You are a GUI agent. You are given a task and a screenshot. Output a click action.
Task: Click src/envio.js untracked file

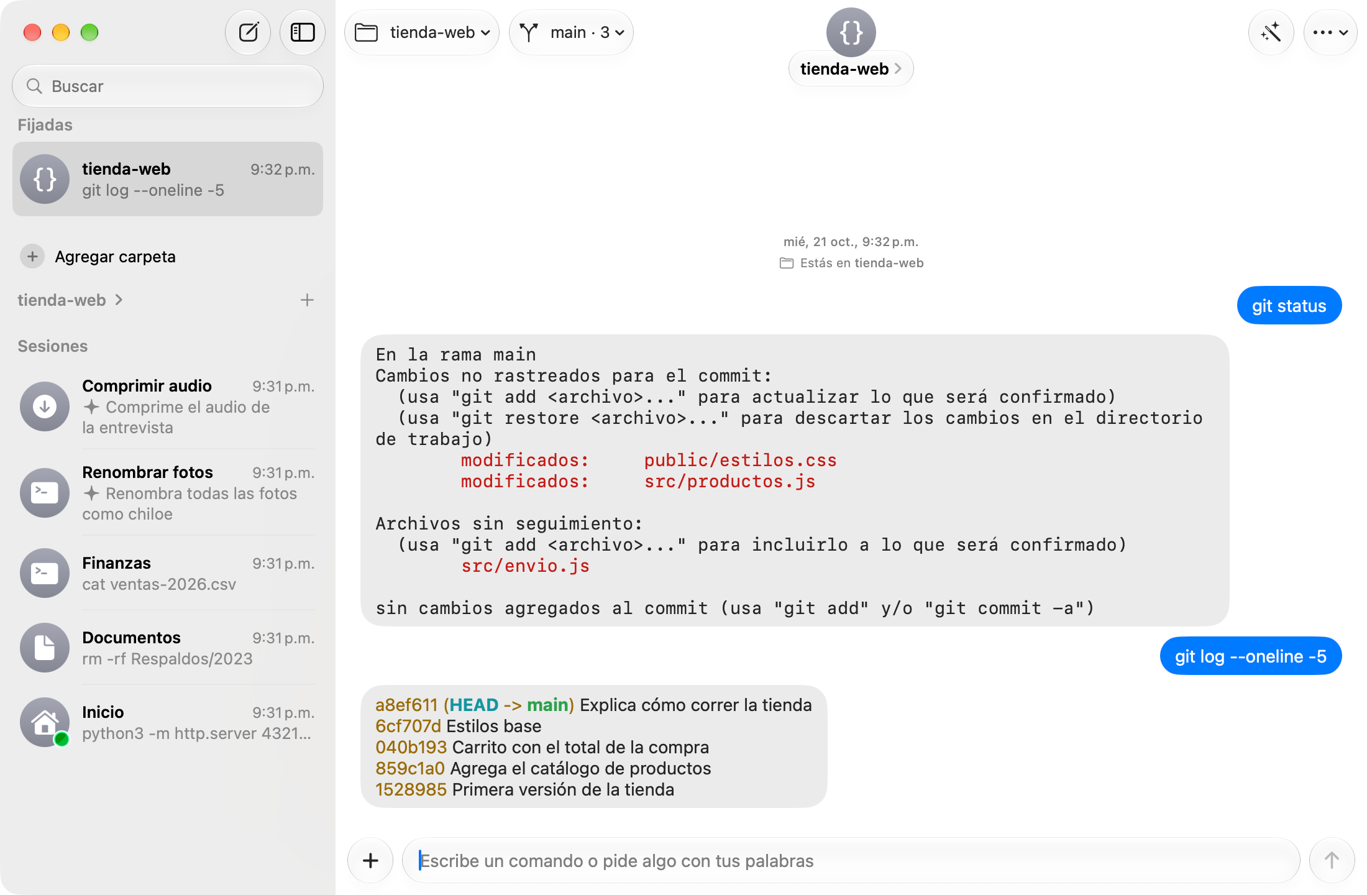click(x=525, y=566)
